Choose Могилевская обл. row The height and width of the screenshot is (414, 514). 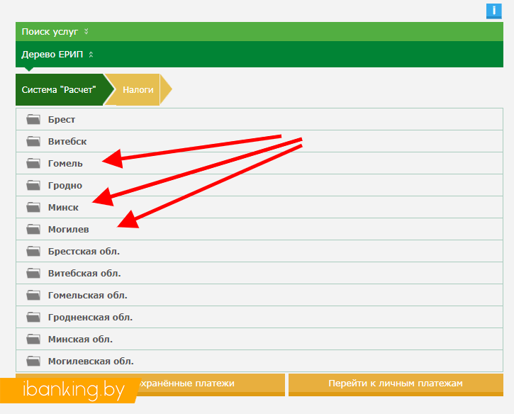click(x=91, y=362)
